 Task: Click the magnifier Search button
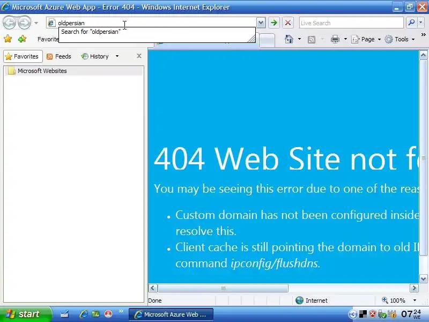(411, 23)
